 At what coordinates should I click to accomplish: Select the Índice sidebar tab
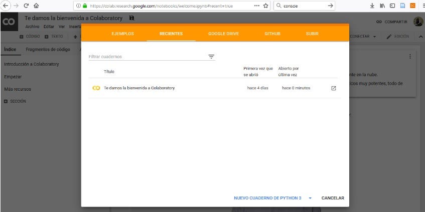tap(10, 50)
